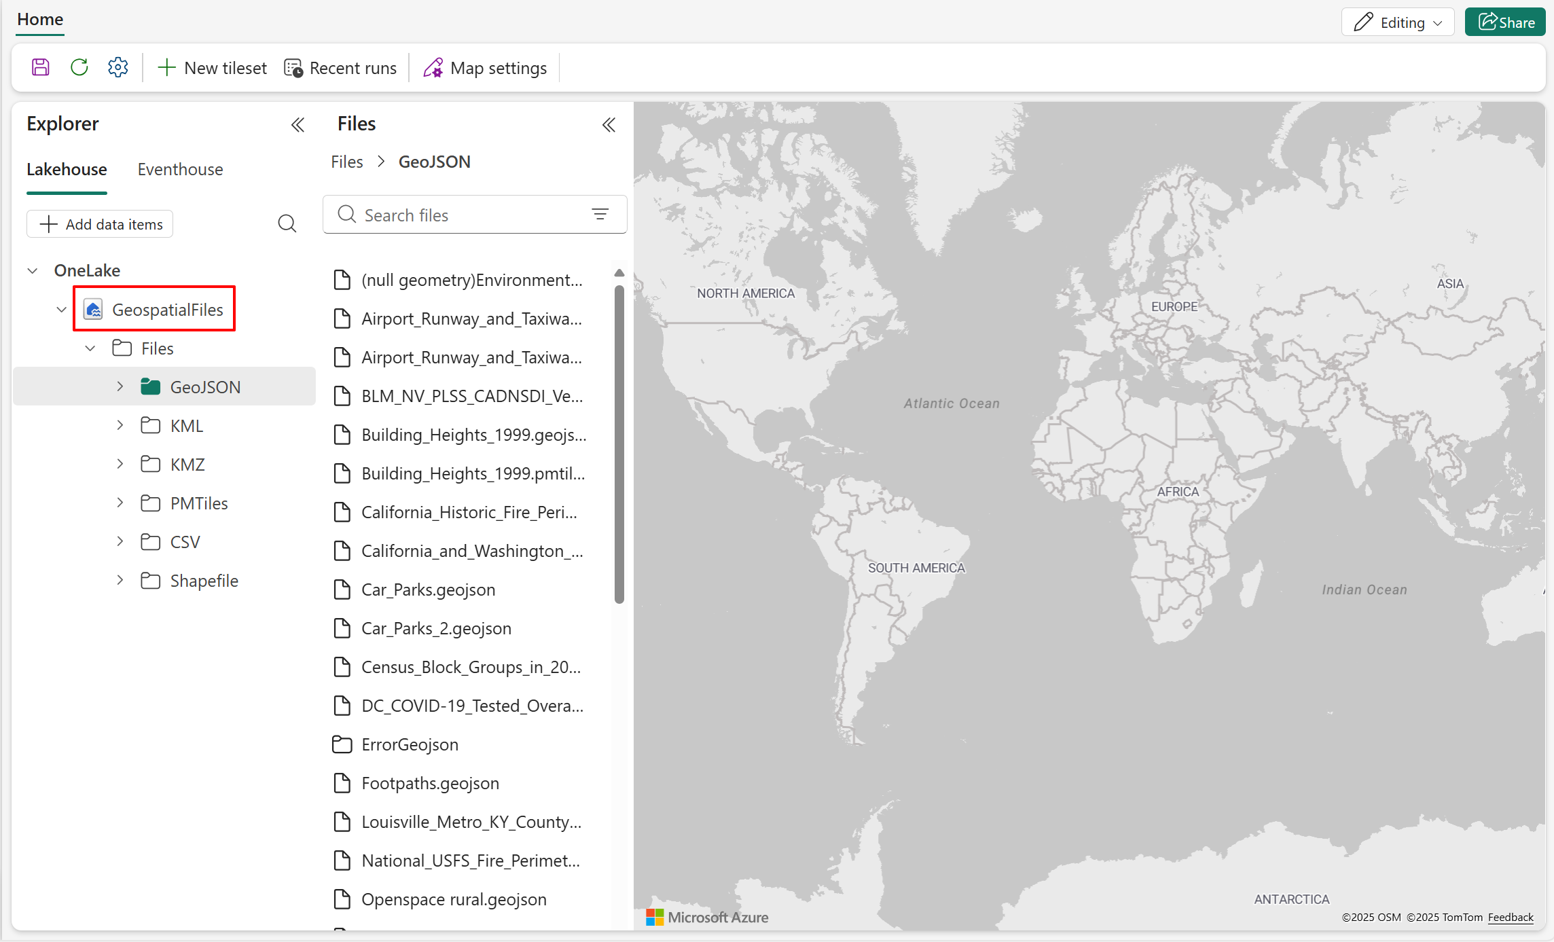Open the settings gear icon
The height and width of the screenshot is (942, 1554).
(x=118, y=67)
